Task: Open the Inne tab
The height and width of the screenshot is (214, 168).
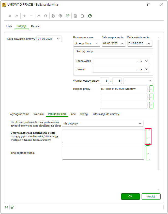Action: [x=73, y=114]
